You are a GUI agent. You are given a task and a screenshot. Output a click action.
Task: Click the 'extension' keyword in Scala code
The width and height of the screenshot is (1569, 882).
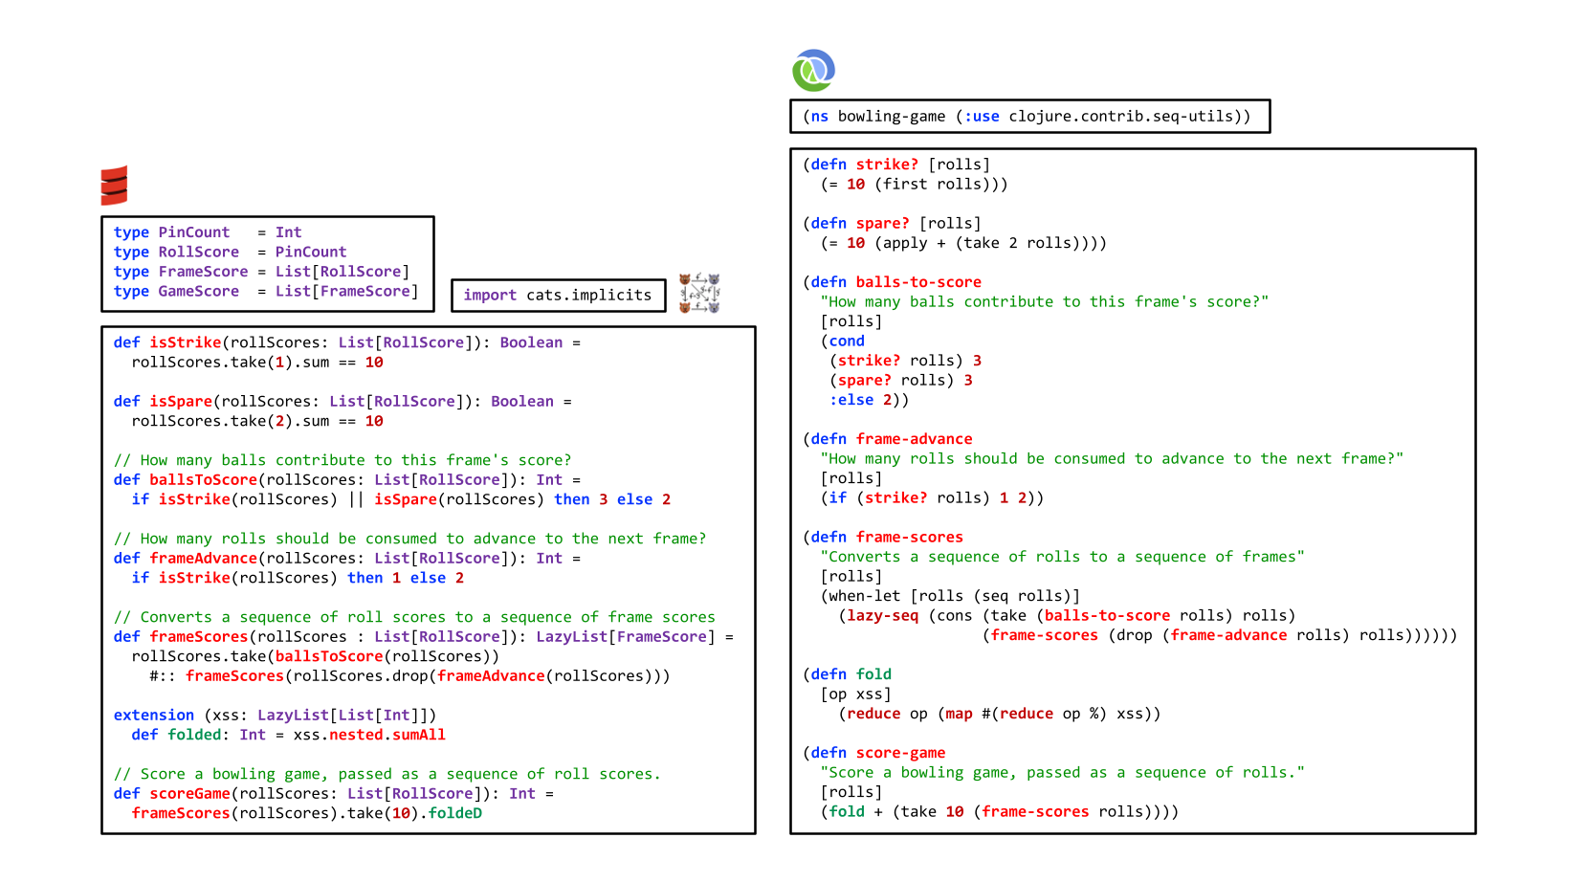coord(154,716)
